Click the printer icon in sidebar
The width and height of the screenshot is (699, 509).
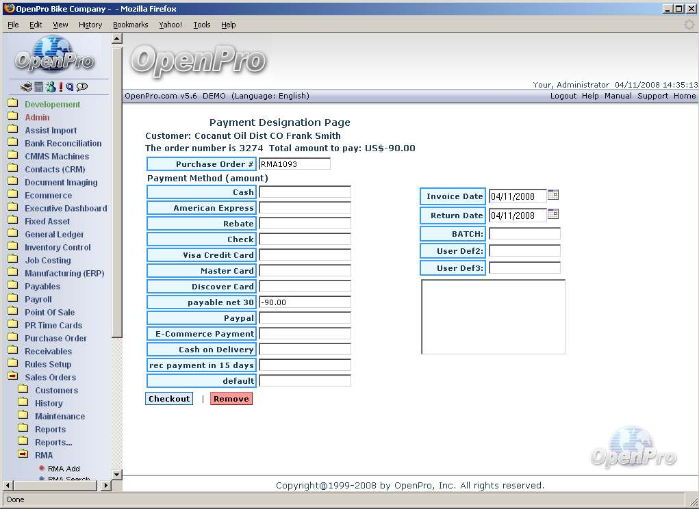pyautogui.click(x=26, y=87)
